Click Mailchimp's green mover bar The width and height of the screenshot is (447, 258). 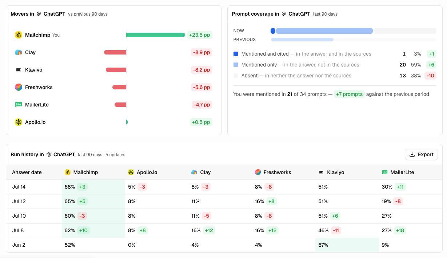(156, 35)
